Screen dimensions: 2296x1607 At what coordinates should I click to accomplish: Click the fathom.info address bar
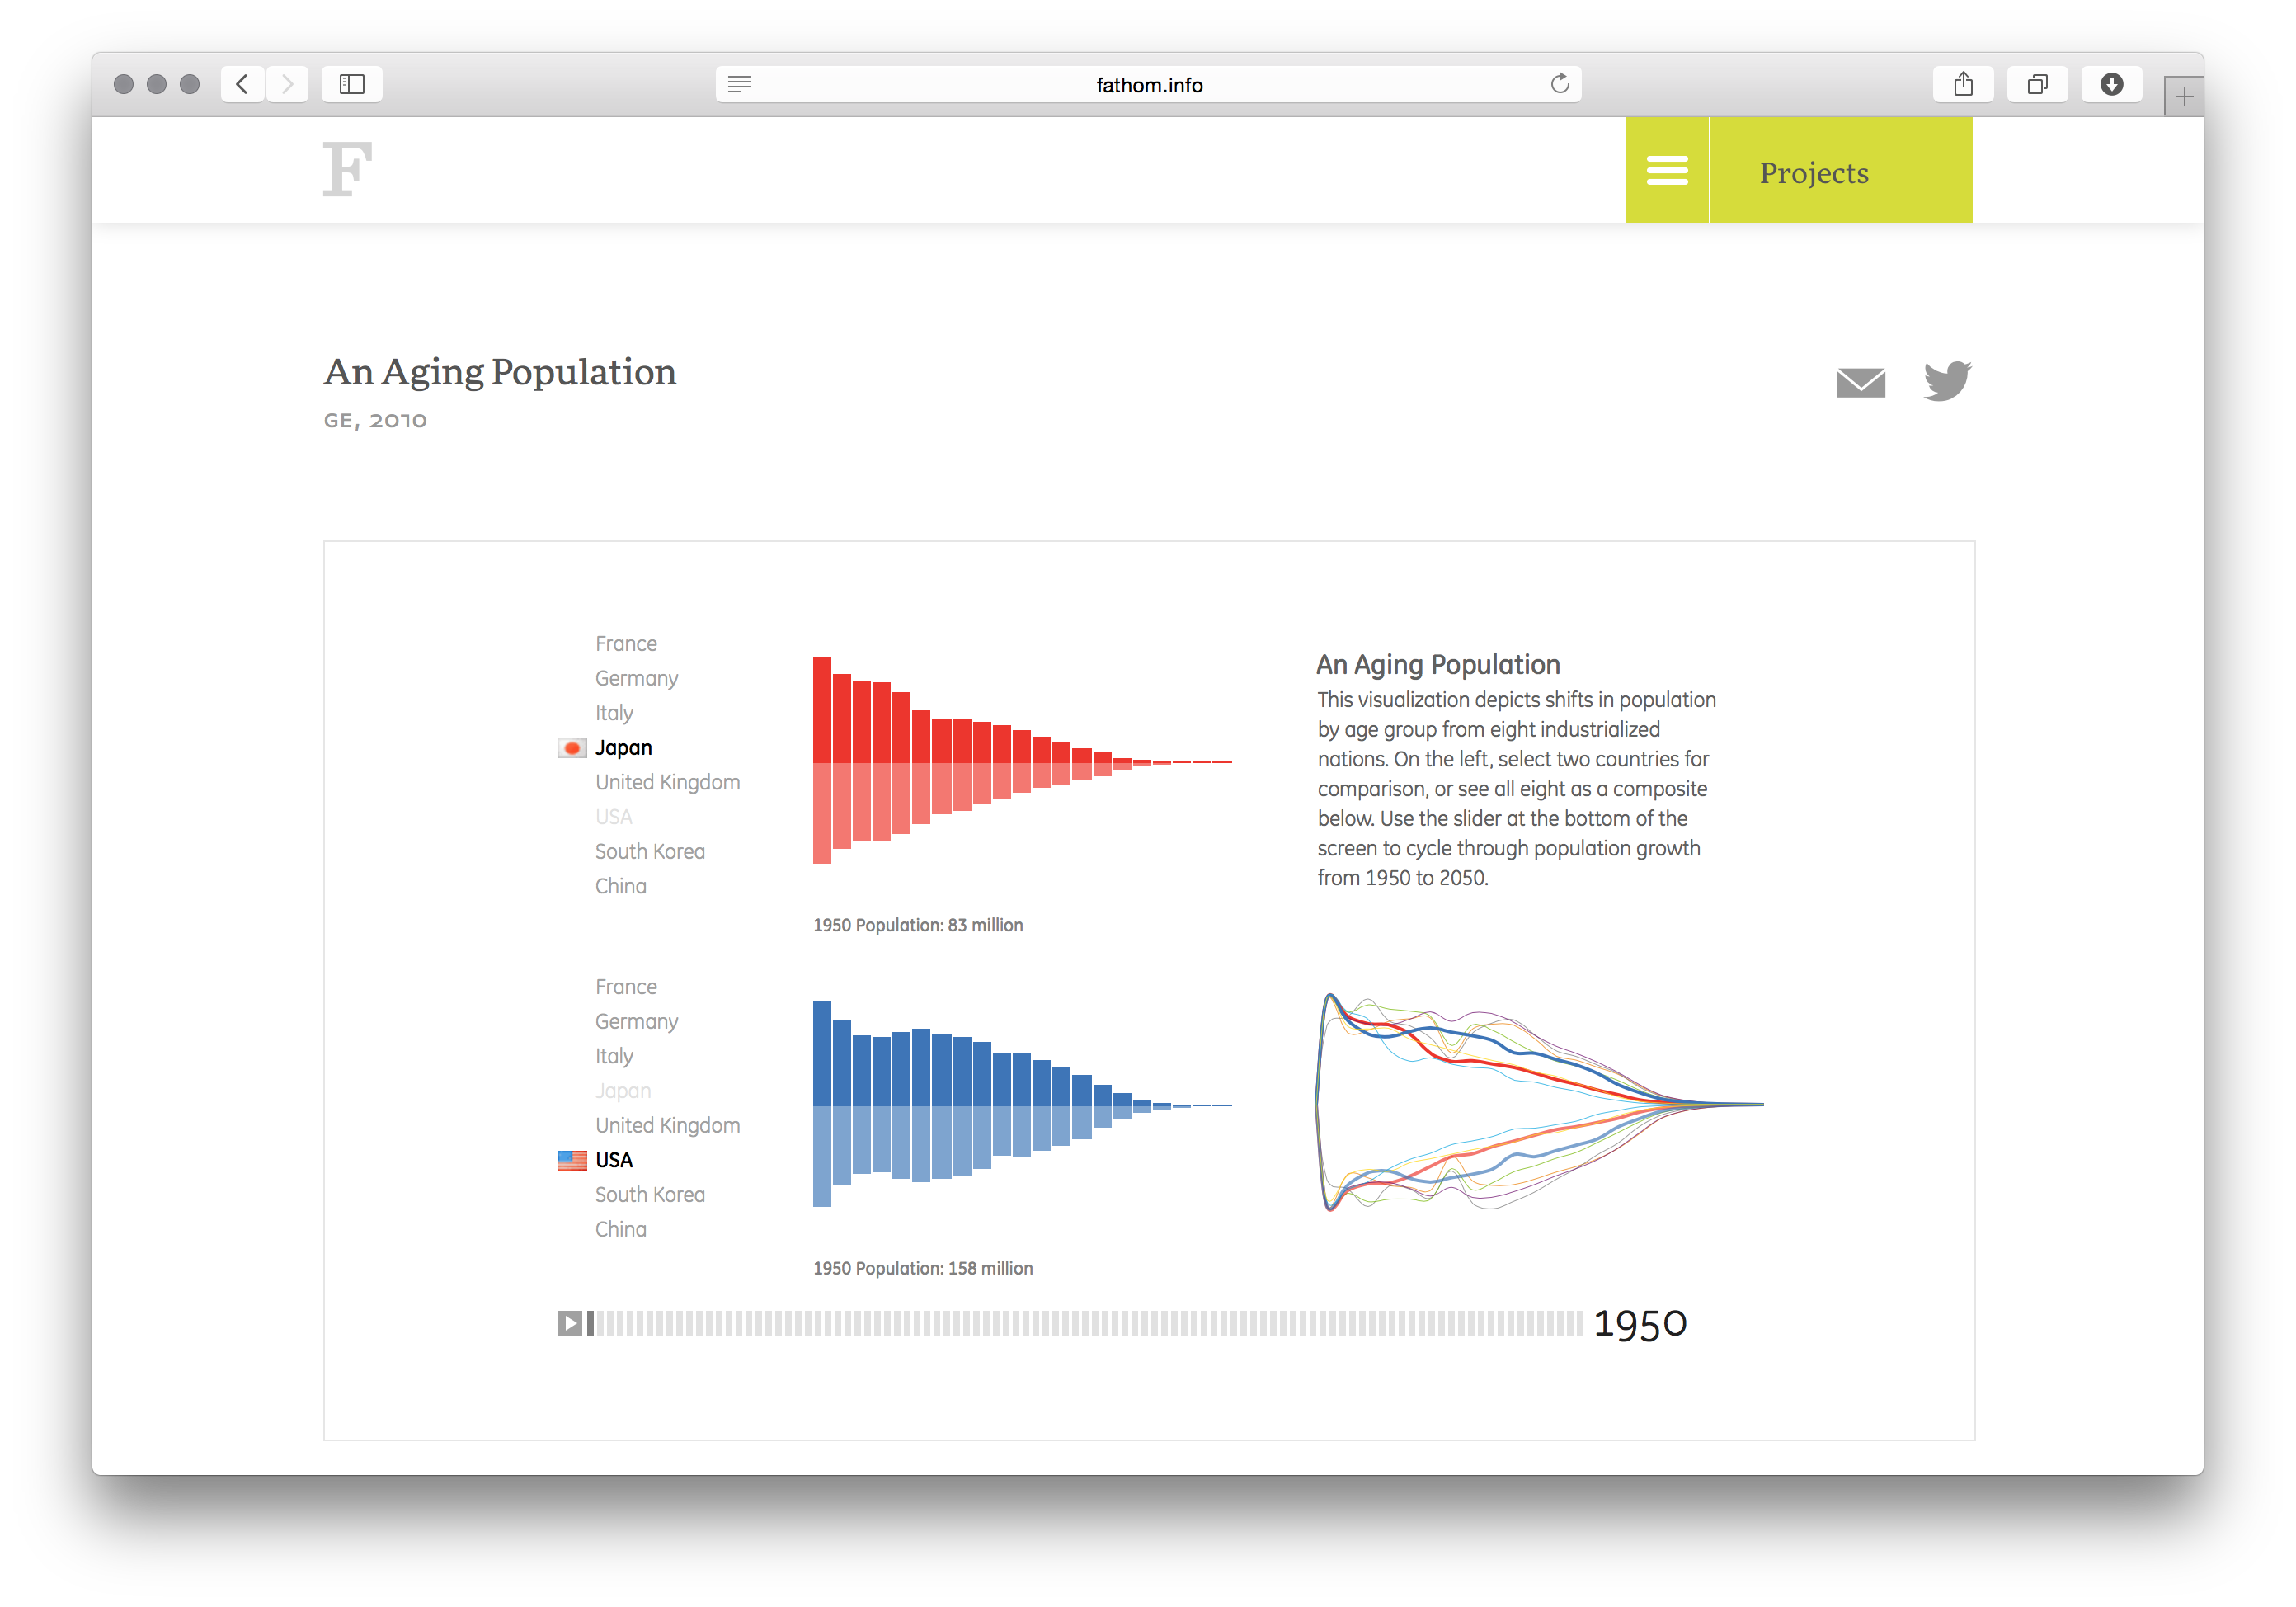(x=1148, y=85)
